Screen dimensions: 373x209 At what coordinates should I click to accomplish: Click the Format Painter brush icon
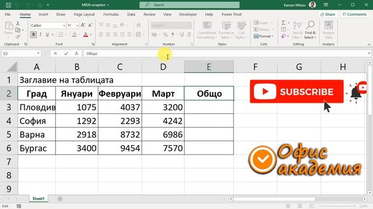(x=17, y=37)
